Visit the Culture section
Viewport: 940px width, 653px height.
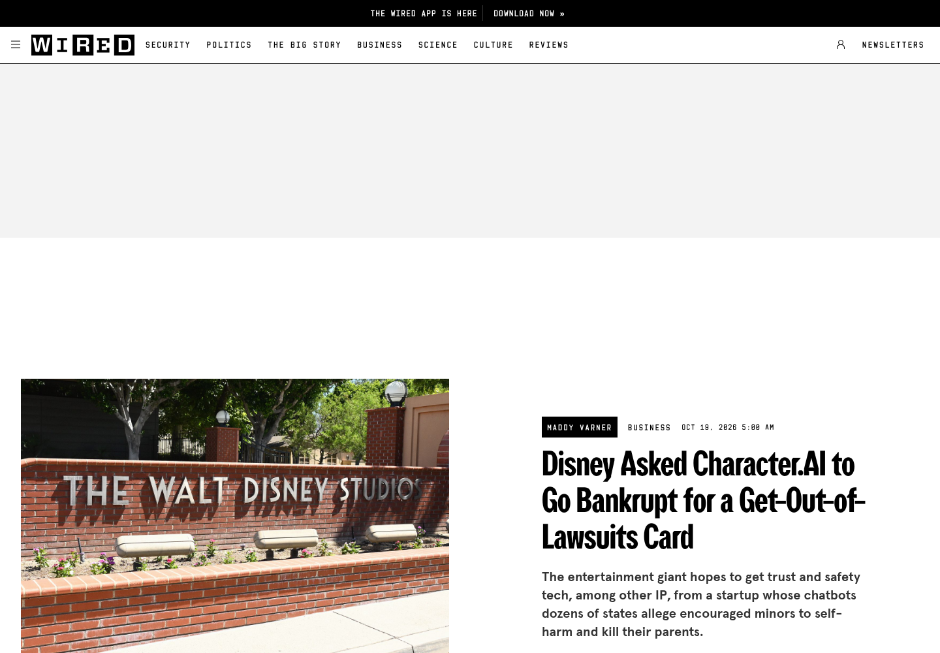tap(493, 45)
